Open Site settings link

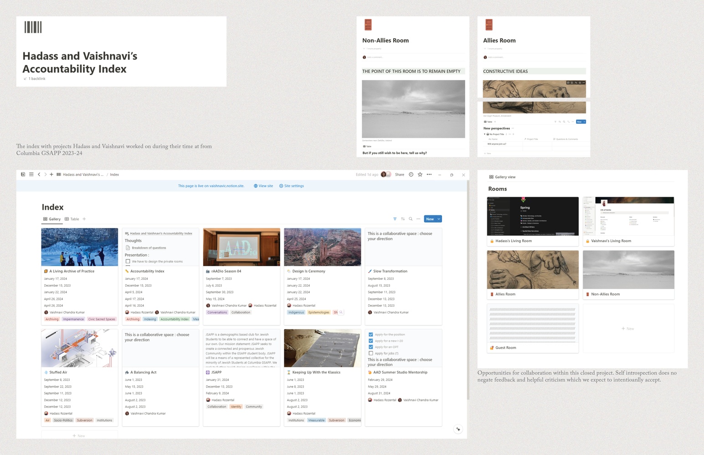(x=292, y=186)
